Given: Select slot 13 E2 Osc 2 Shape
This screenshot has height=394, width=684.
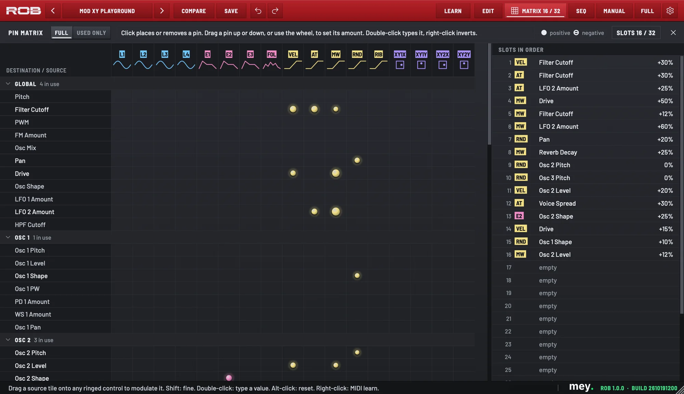Looking at the screenshot, I should (586, 216).
